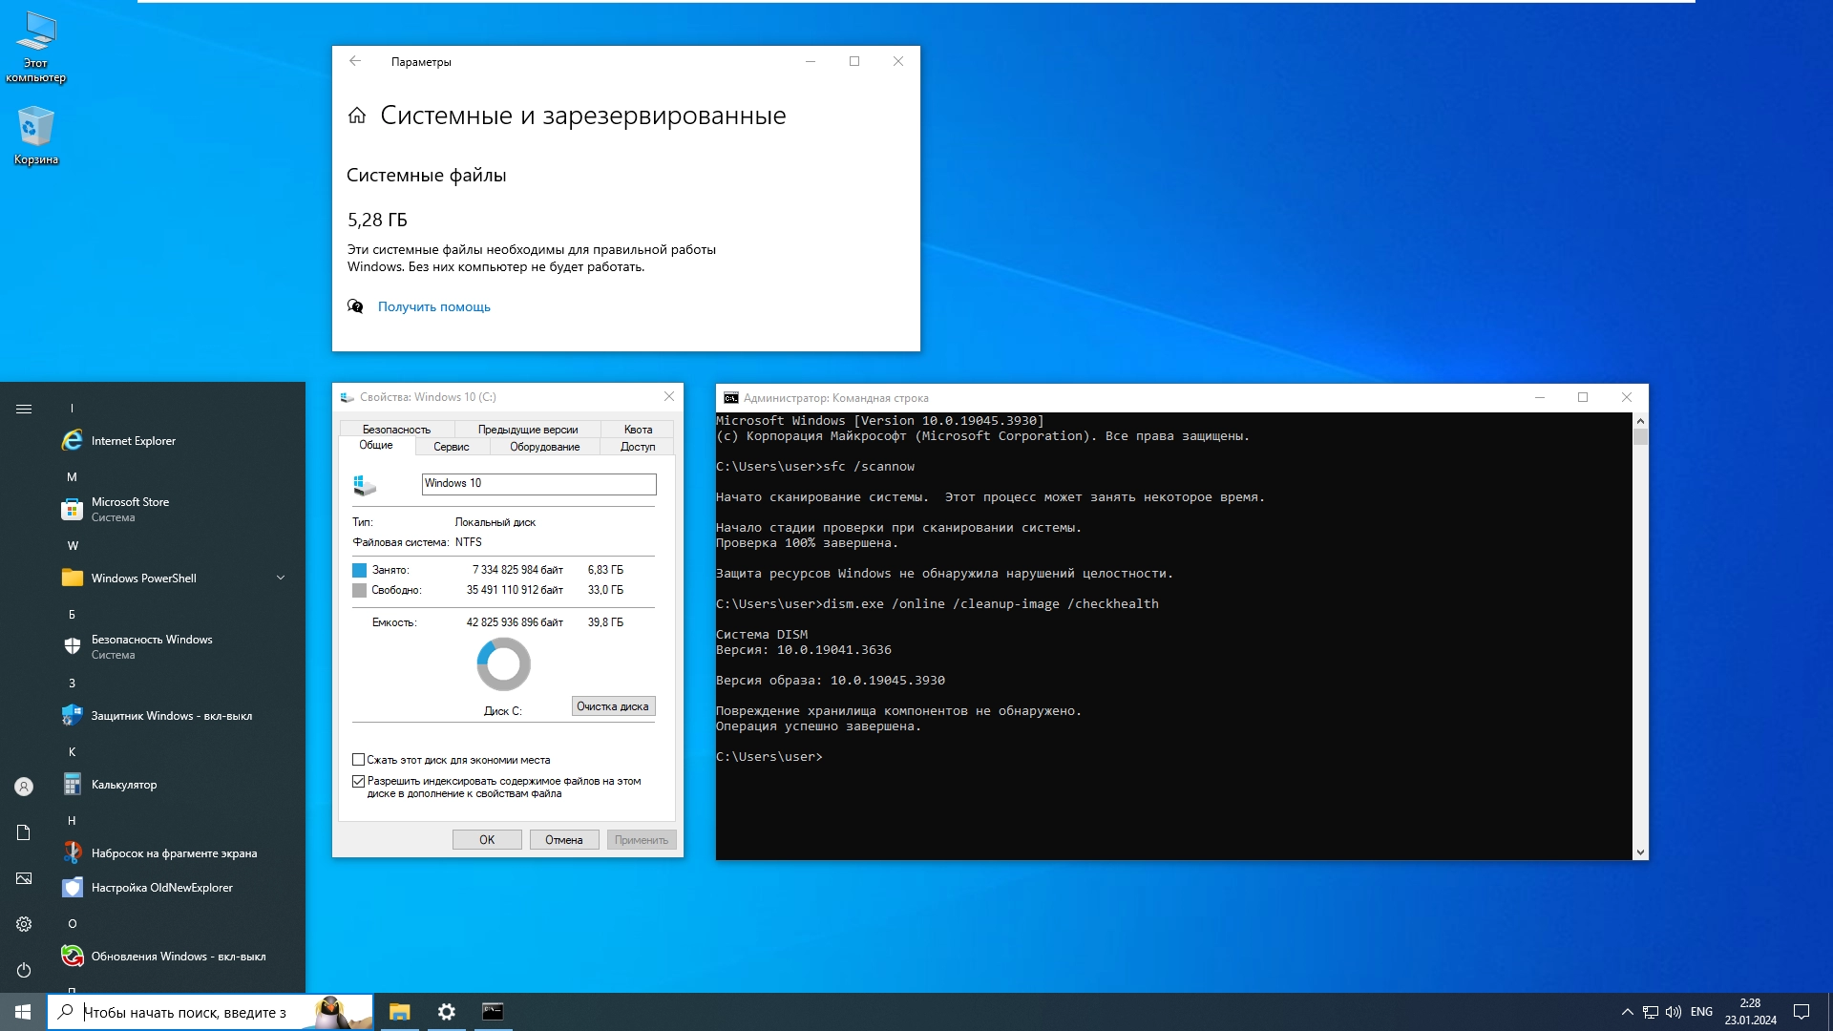
Task: Expand the Start menu hamburger button
Action: tap(24, 409)
